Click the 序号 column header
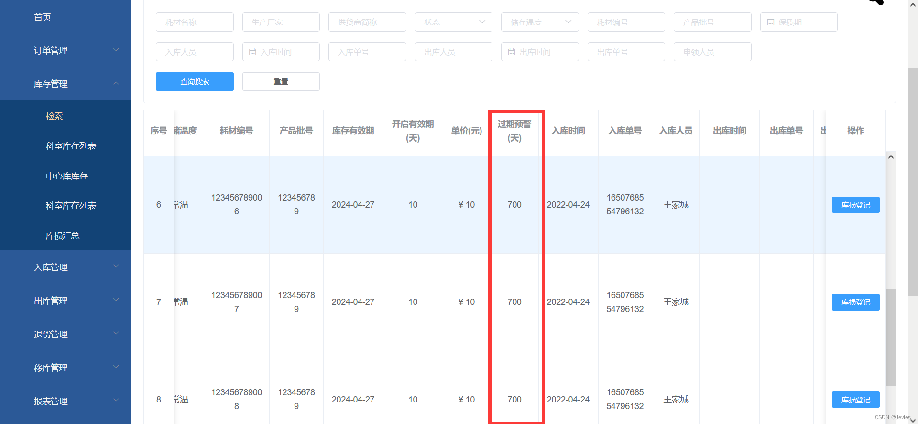The width and height of the screenshot is (918, 424). 159,131
